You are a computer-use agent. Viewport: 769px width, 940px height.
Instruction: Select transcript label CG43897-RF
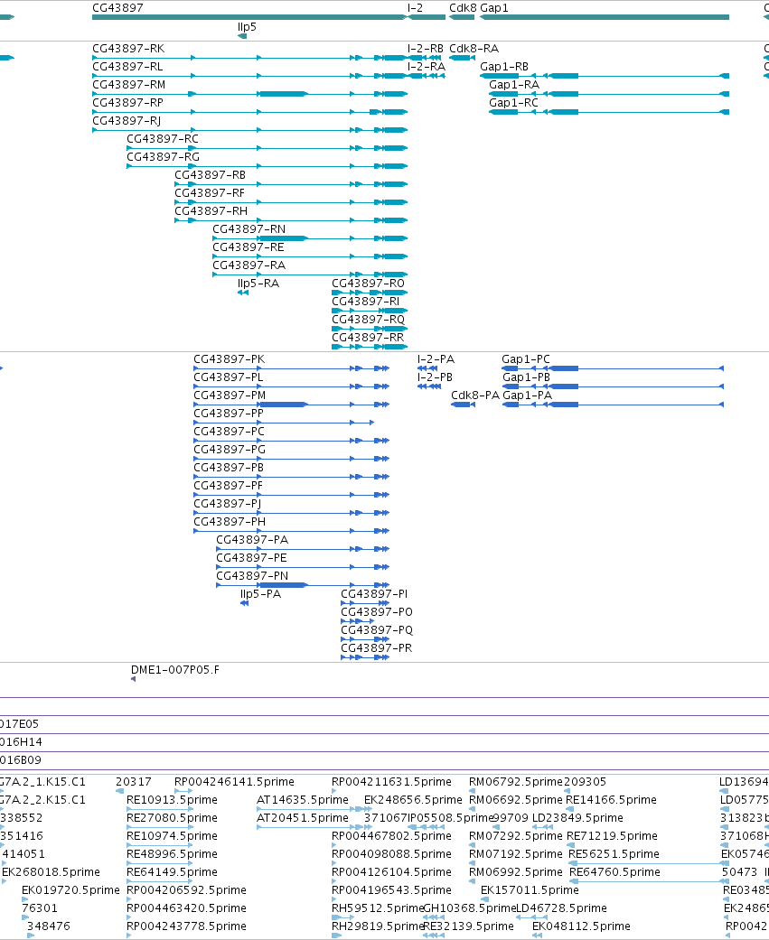click(210, 192)
